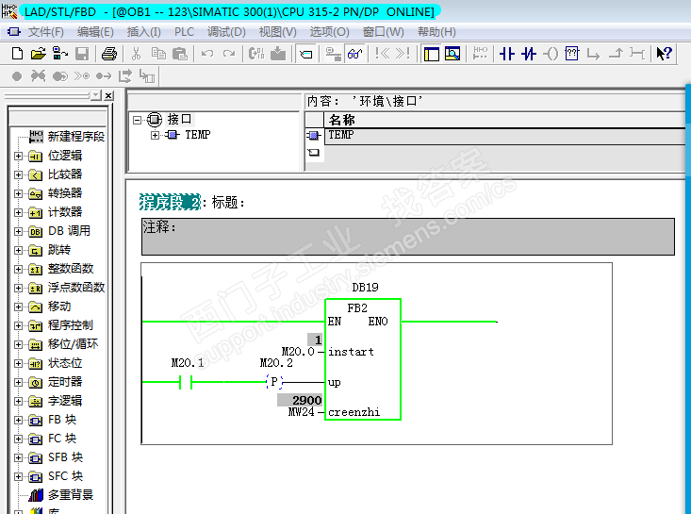Expand the FB 块 folder

(18, 420)
